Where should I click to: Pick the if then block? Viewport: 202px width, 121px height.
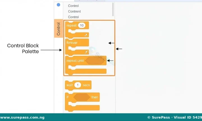(82, 102)
